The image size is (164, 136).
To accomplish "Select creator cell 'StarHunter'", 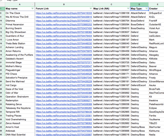I will click(x=156, y=127).
